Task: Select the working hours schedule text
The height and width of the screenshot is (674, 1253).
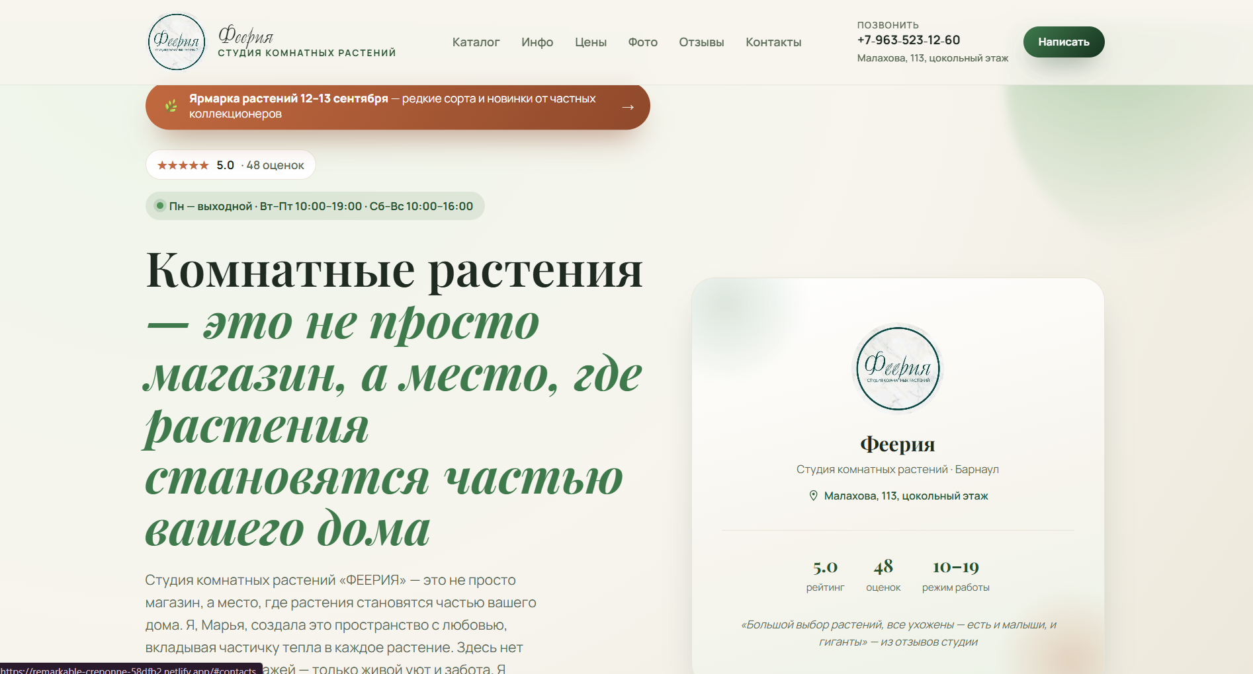Action: point(321,206)
